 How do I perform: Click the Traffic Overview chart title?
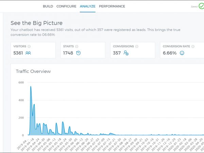pos(33,71)
